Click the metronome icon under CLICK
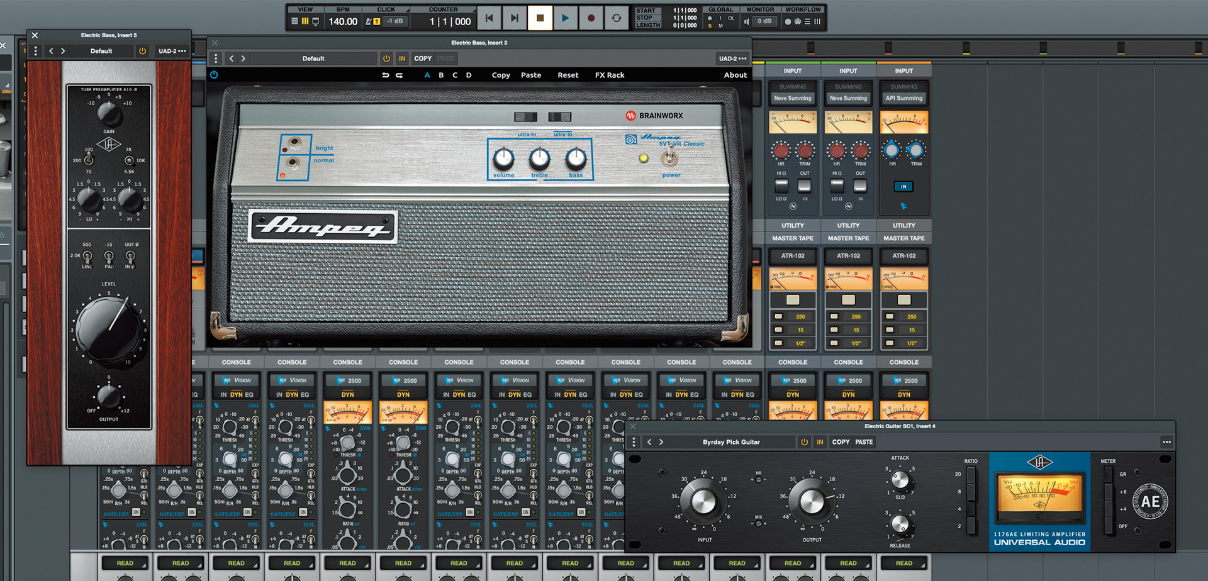 point(369,21)
